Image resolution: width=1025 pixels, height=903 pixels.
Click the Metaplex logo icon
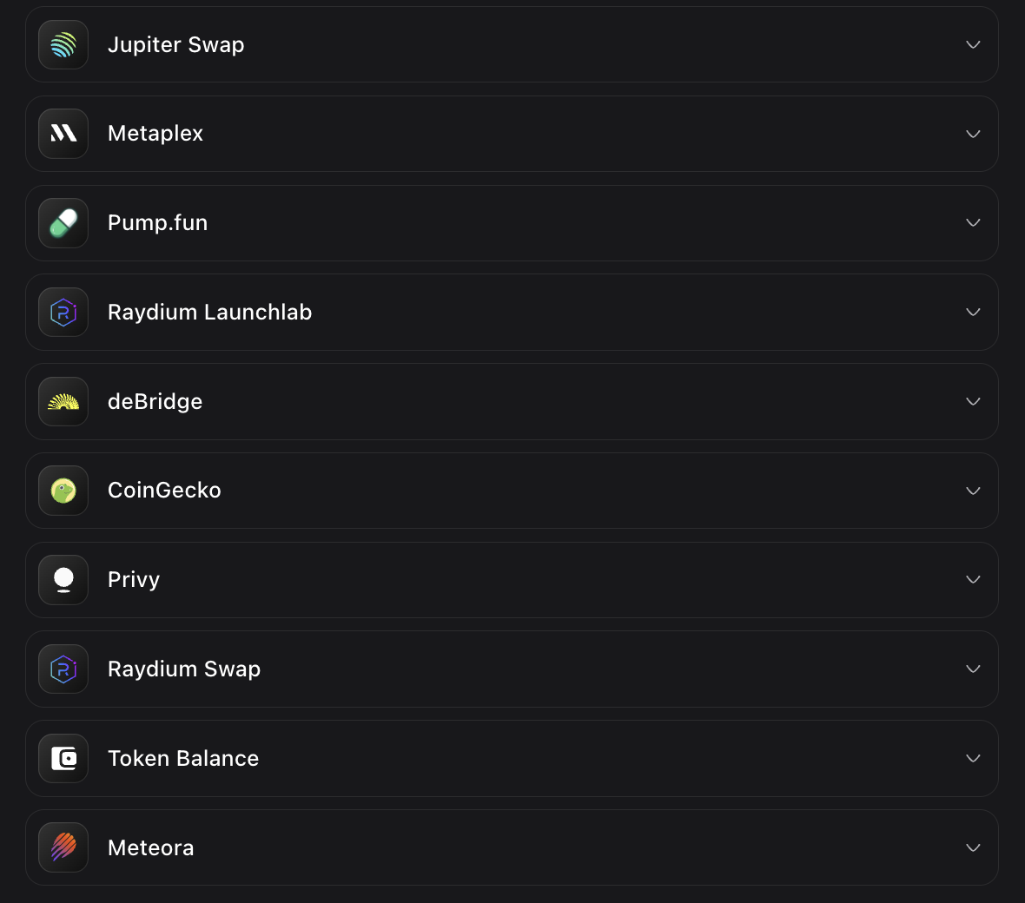click(x=63, y=134)
